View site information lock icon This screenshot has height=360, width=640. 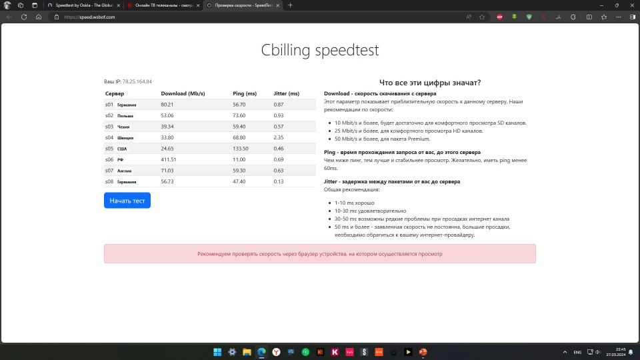point(57,17)
